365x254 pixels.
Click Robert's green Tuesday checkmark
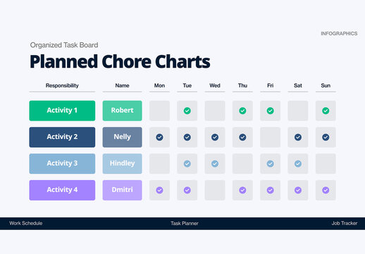[187, 111]
